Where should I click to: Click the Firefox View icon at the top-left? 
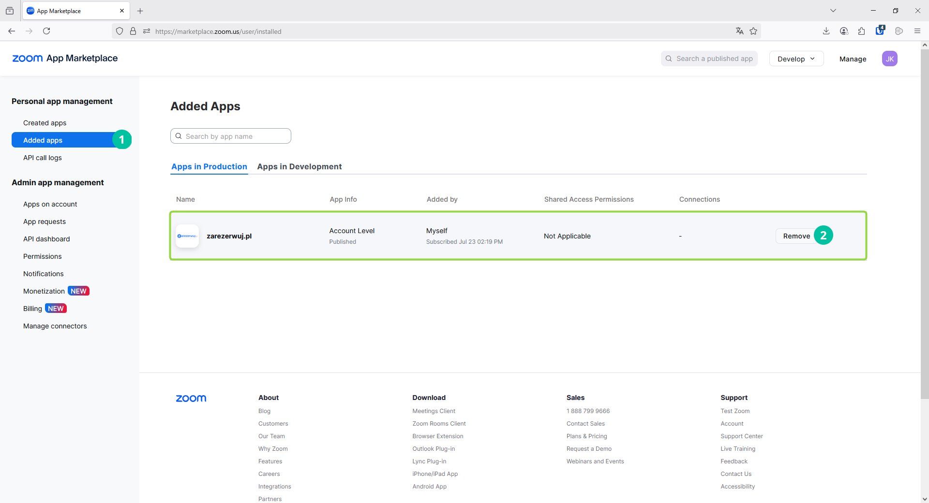pos(10,11)
